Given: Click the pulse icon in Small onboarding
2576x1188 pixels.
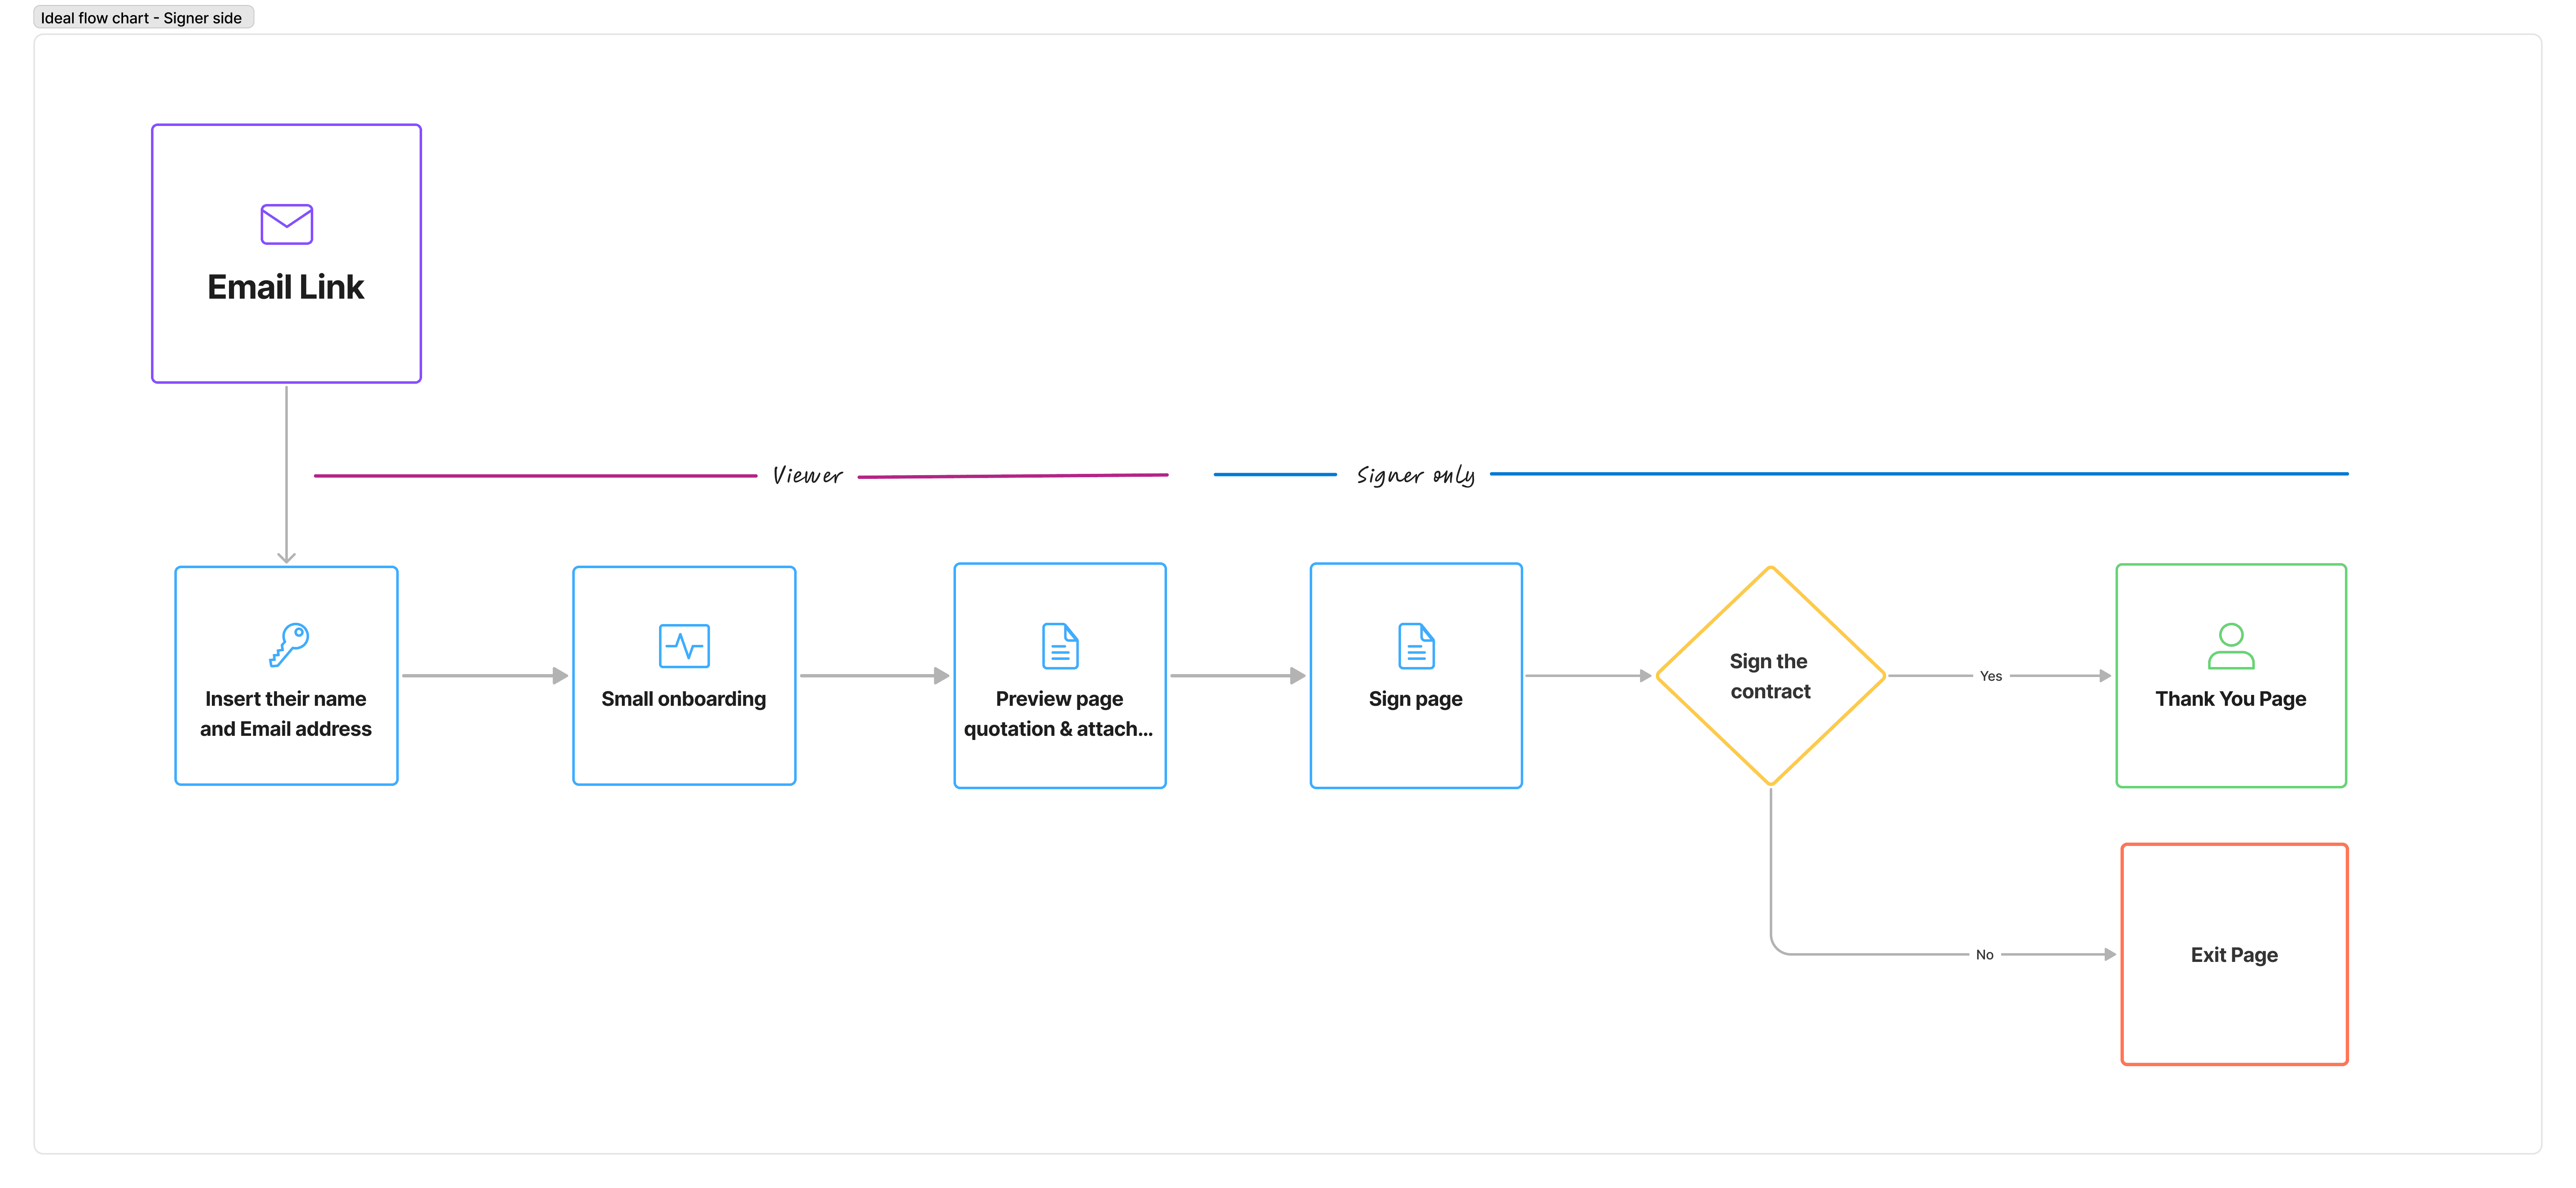Looking at the screenshot, I should point(684,646).
